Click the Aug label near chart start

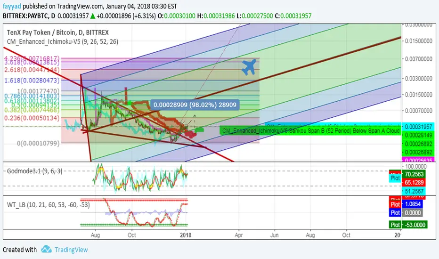pos(95,235)
